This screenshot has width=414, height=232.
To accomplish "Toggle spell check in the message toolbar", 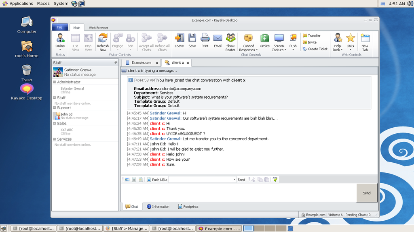I will point(275,179).
